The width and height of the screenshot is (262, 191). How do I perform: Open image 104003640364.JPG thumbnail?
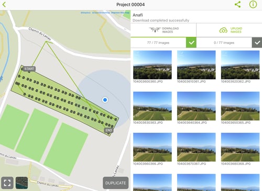[196, 106]
